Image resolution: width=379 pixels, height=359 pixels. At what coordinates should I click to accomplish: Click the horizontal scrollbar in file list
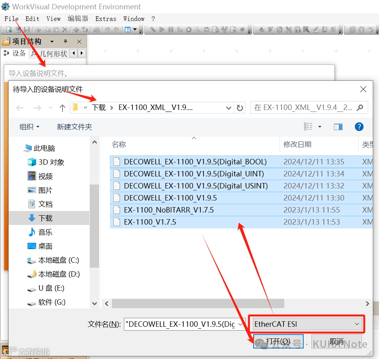pyautogui.click(x=198, y=303)
